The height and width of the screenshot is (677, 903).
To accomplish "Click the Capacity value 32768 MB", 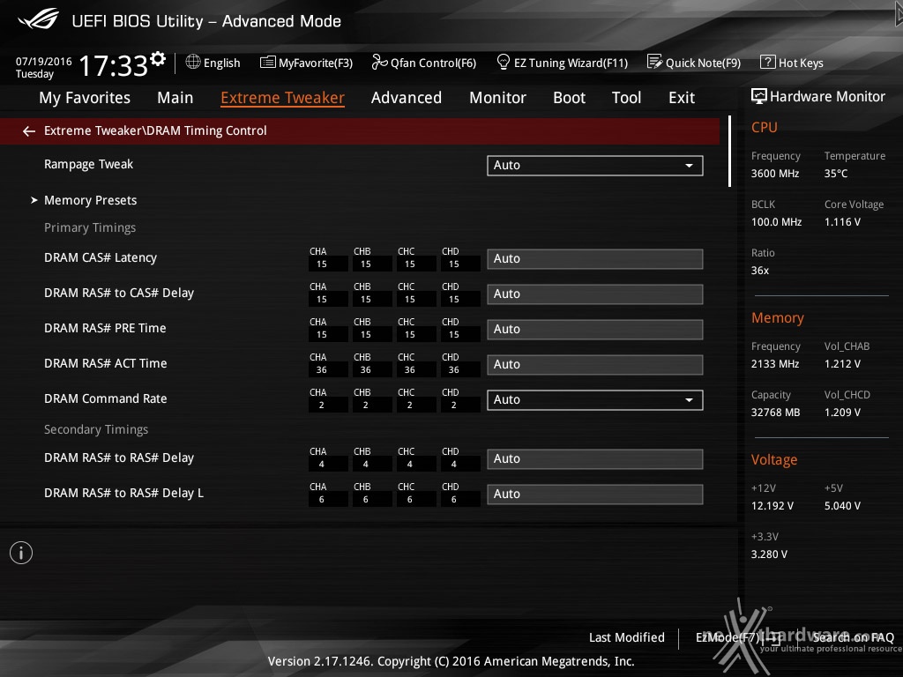I will click(x=776, y=413).
